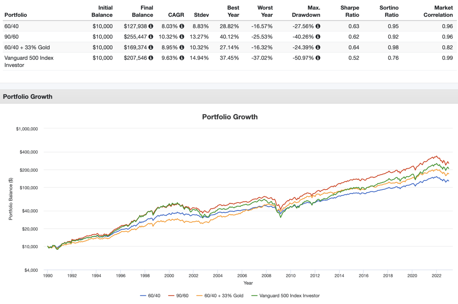Open the info tooltip next to 90/60 final balance
Screen dimensions: 458x304
tap(151, 37)
